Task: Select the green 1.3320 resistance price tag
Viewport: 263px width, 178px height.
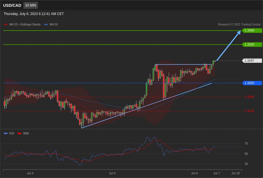Action: click(x=252, y=44)
